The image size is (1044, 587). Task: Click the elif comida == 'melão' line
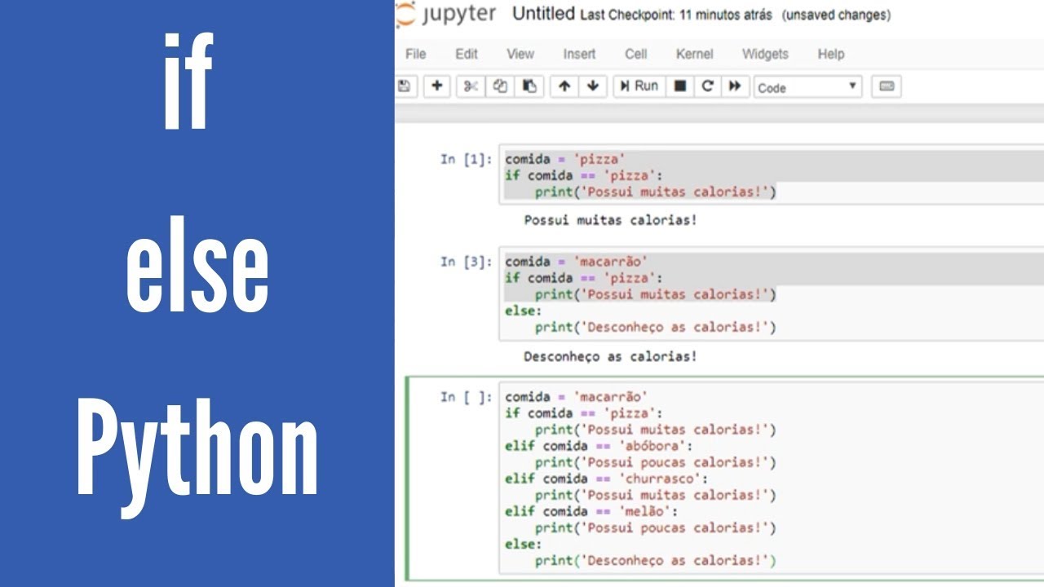(591, 511)
